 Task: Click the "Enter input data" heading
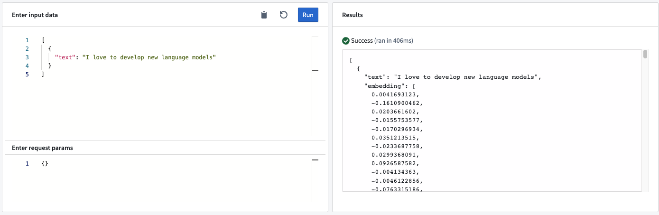click(x=35, y=15)
